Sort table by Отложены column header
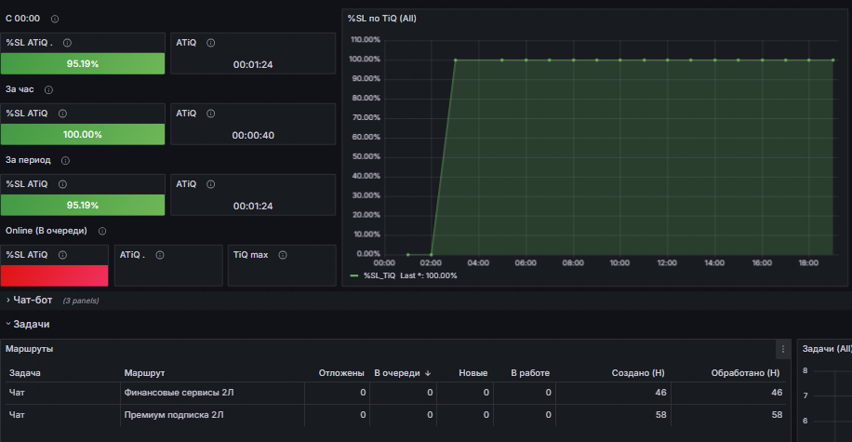 point(341,373)
